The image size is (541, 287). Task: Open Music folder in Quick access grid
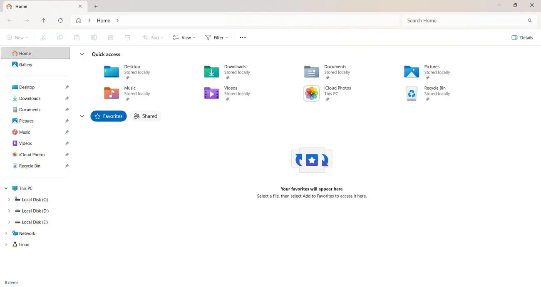pyautogui.click(x=127, y=93)
